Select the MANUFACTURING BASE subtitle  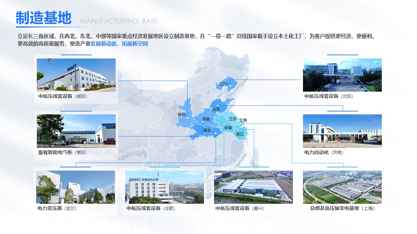[119, 21]
